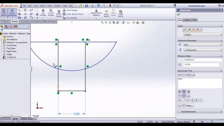Enable the Dual Dimension checkbox
Viewport: 224px width, 126px height.
(179, 112)
